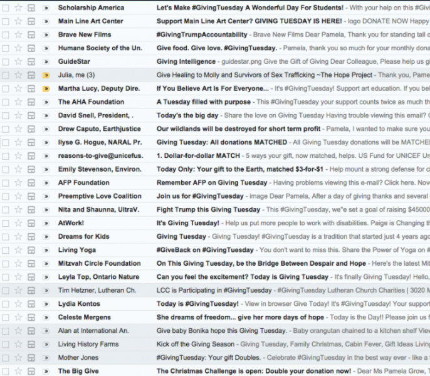Viewport: 430px width, 376px height.
Task: Click sender name Preemptive Love Coalition
Action: (x=100, y=196)
